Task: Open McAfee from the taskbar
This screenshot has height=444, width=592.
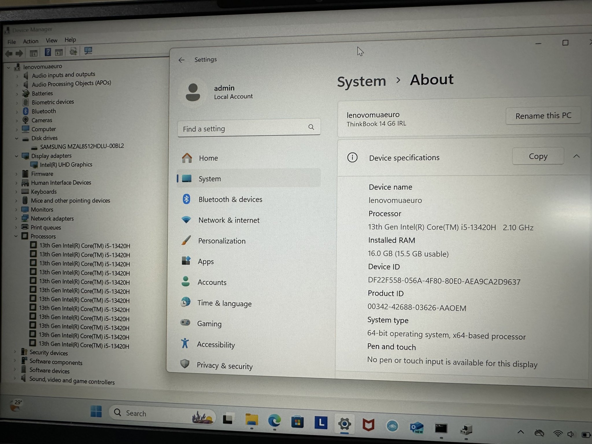Action: (x=368, y=425)
